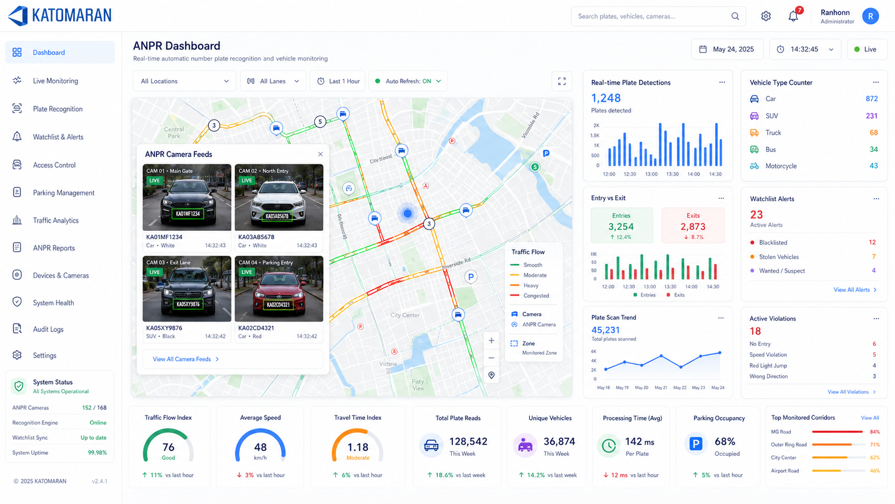Select the May 24, 2025 date button
895x504 pixels.
pyautogui.click(x=727, y=49)
